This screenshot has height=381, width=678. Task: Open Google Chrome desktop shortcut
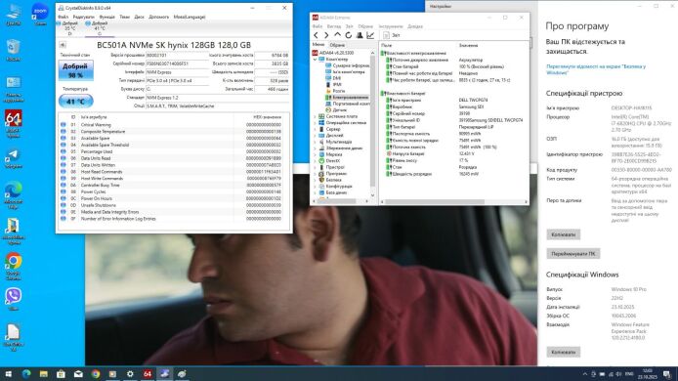14,267
